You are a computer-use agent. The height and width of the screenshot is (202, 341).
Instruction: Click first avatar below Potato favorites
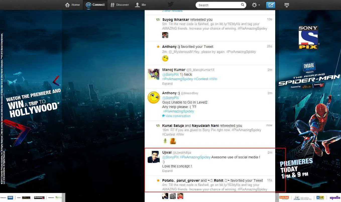[x=165, y=196]
